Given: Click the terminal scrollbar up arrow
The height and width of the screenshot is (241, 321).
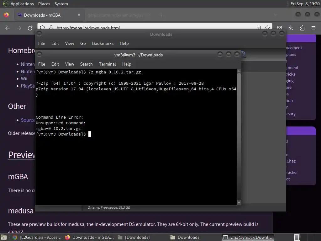Looking at the screenshot, I should pos(239,71).
